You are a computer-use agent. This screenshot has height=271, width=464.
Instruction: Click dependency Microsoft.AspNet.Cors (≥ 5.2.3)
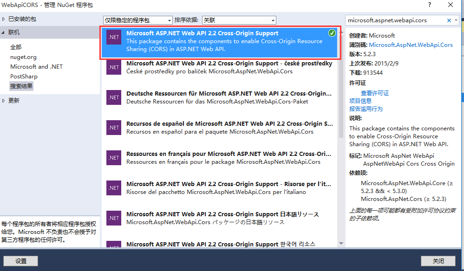click(x=404, y=199)
